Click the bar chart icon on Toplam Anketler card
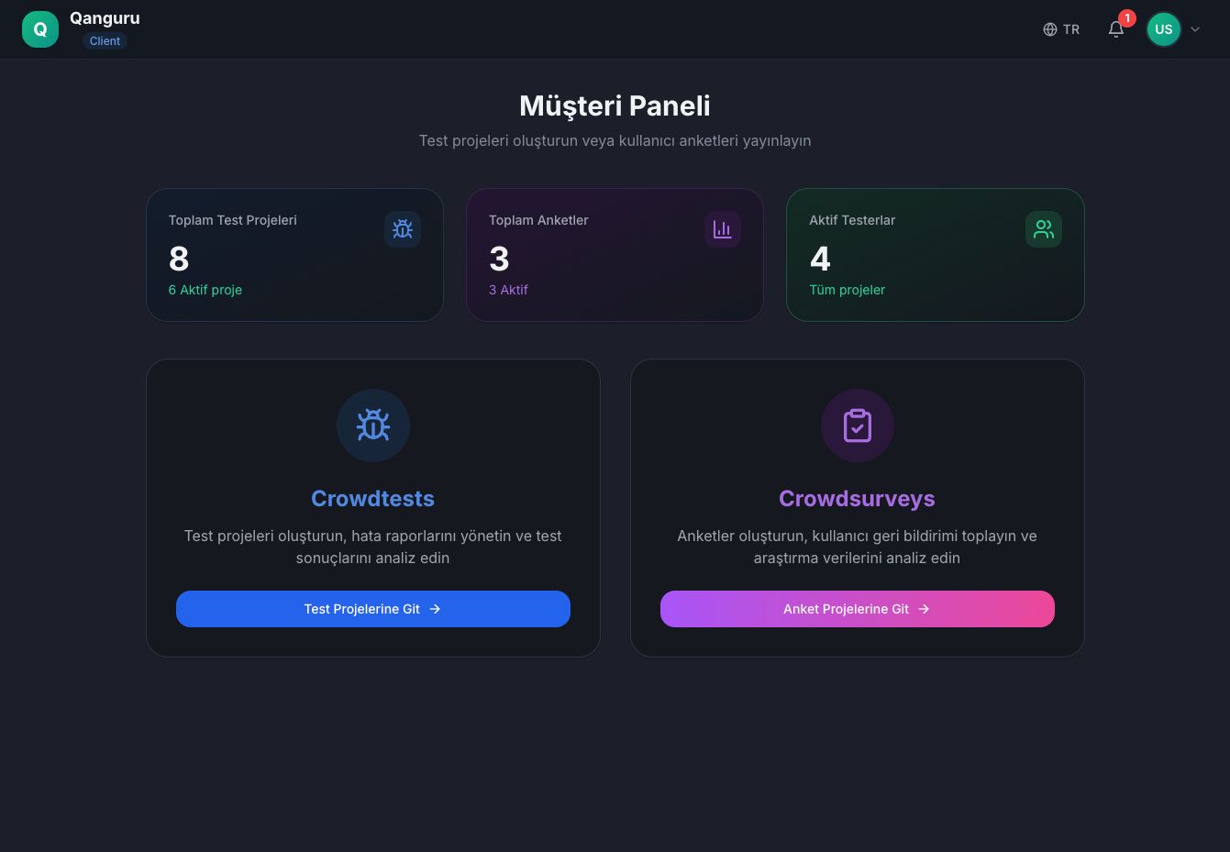 point(722,229)
